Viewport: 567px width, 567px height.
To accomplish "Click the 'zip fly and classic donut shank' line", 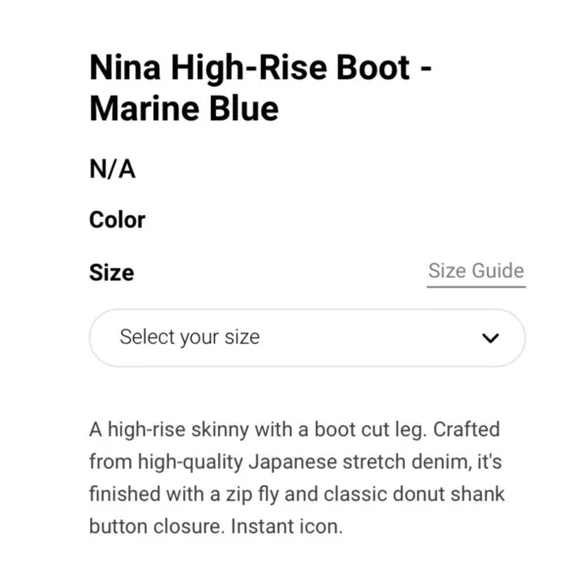I will 366,494.
